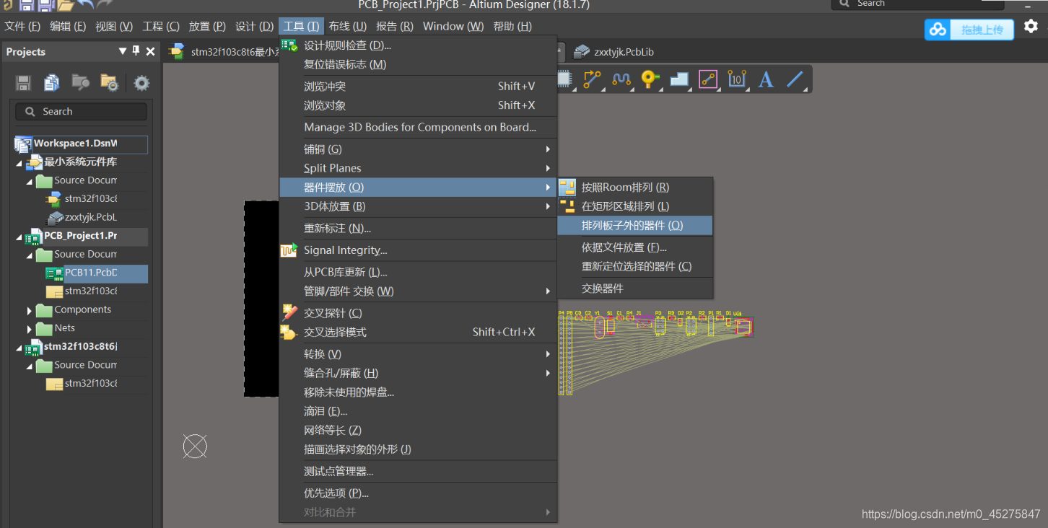Choose 依据文件放置 (F) submenu entry
The width and height of the screenshot is (1048, 528).
[635, 247]
